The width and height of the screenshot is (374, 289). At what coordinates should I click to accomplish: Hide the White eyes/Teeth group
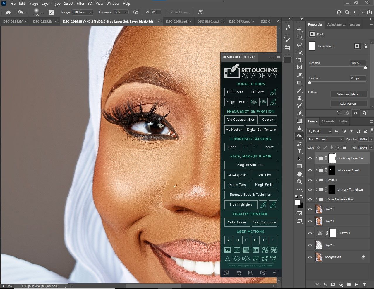coord(310,170)
